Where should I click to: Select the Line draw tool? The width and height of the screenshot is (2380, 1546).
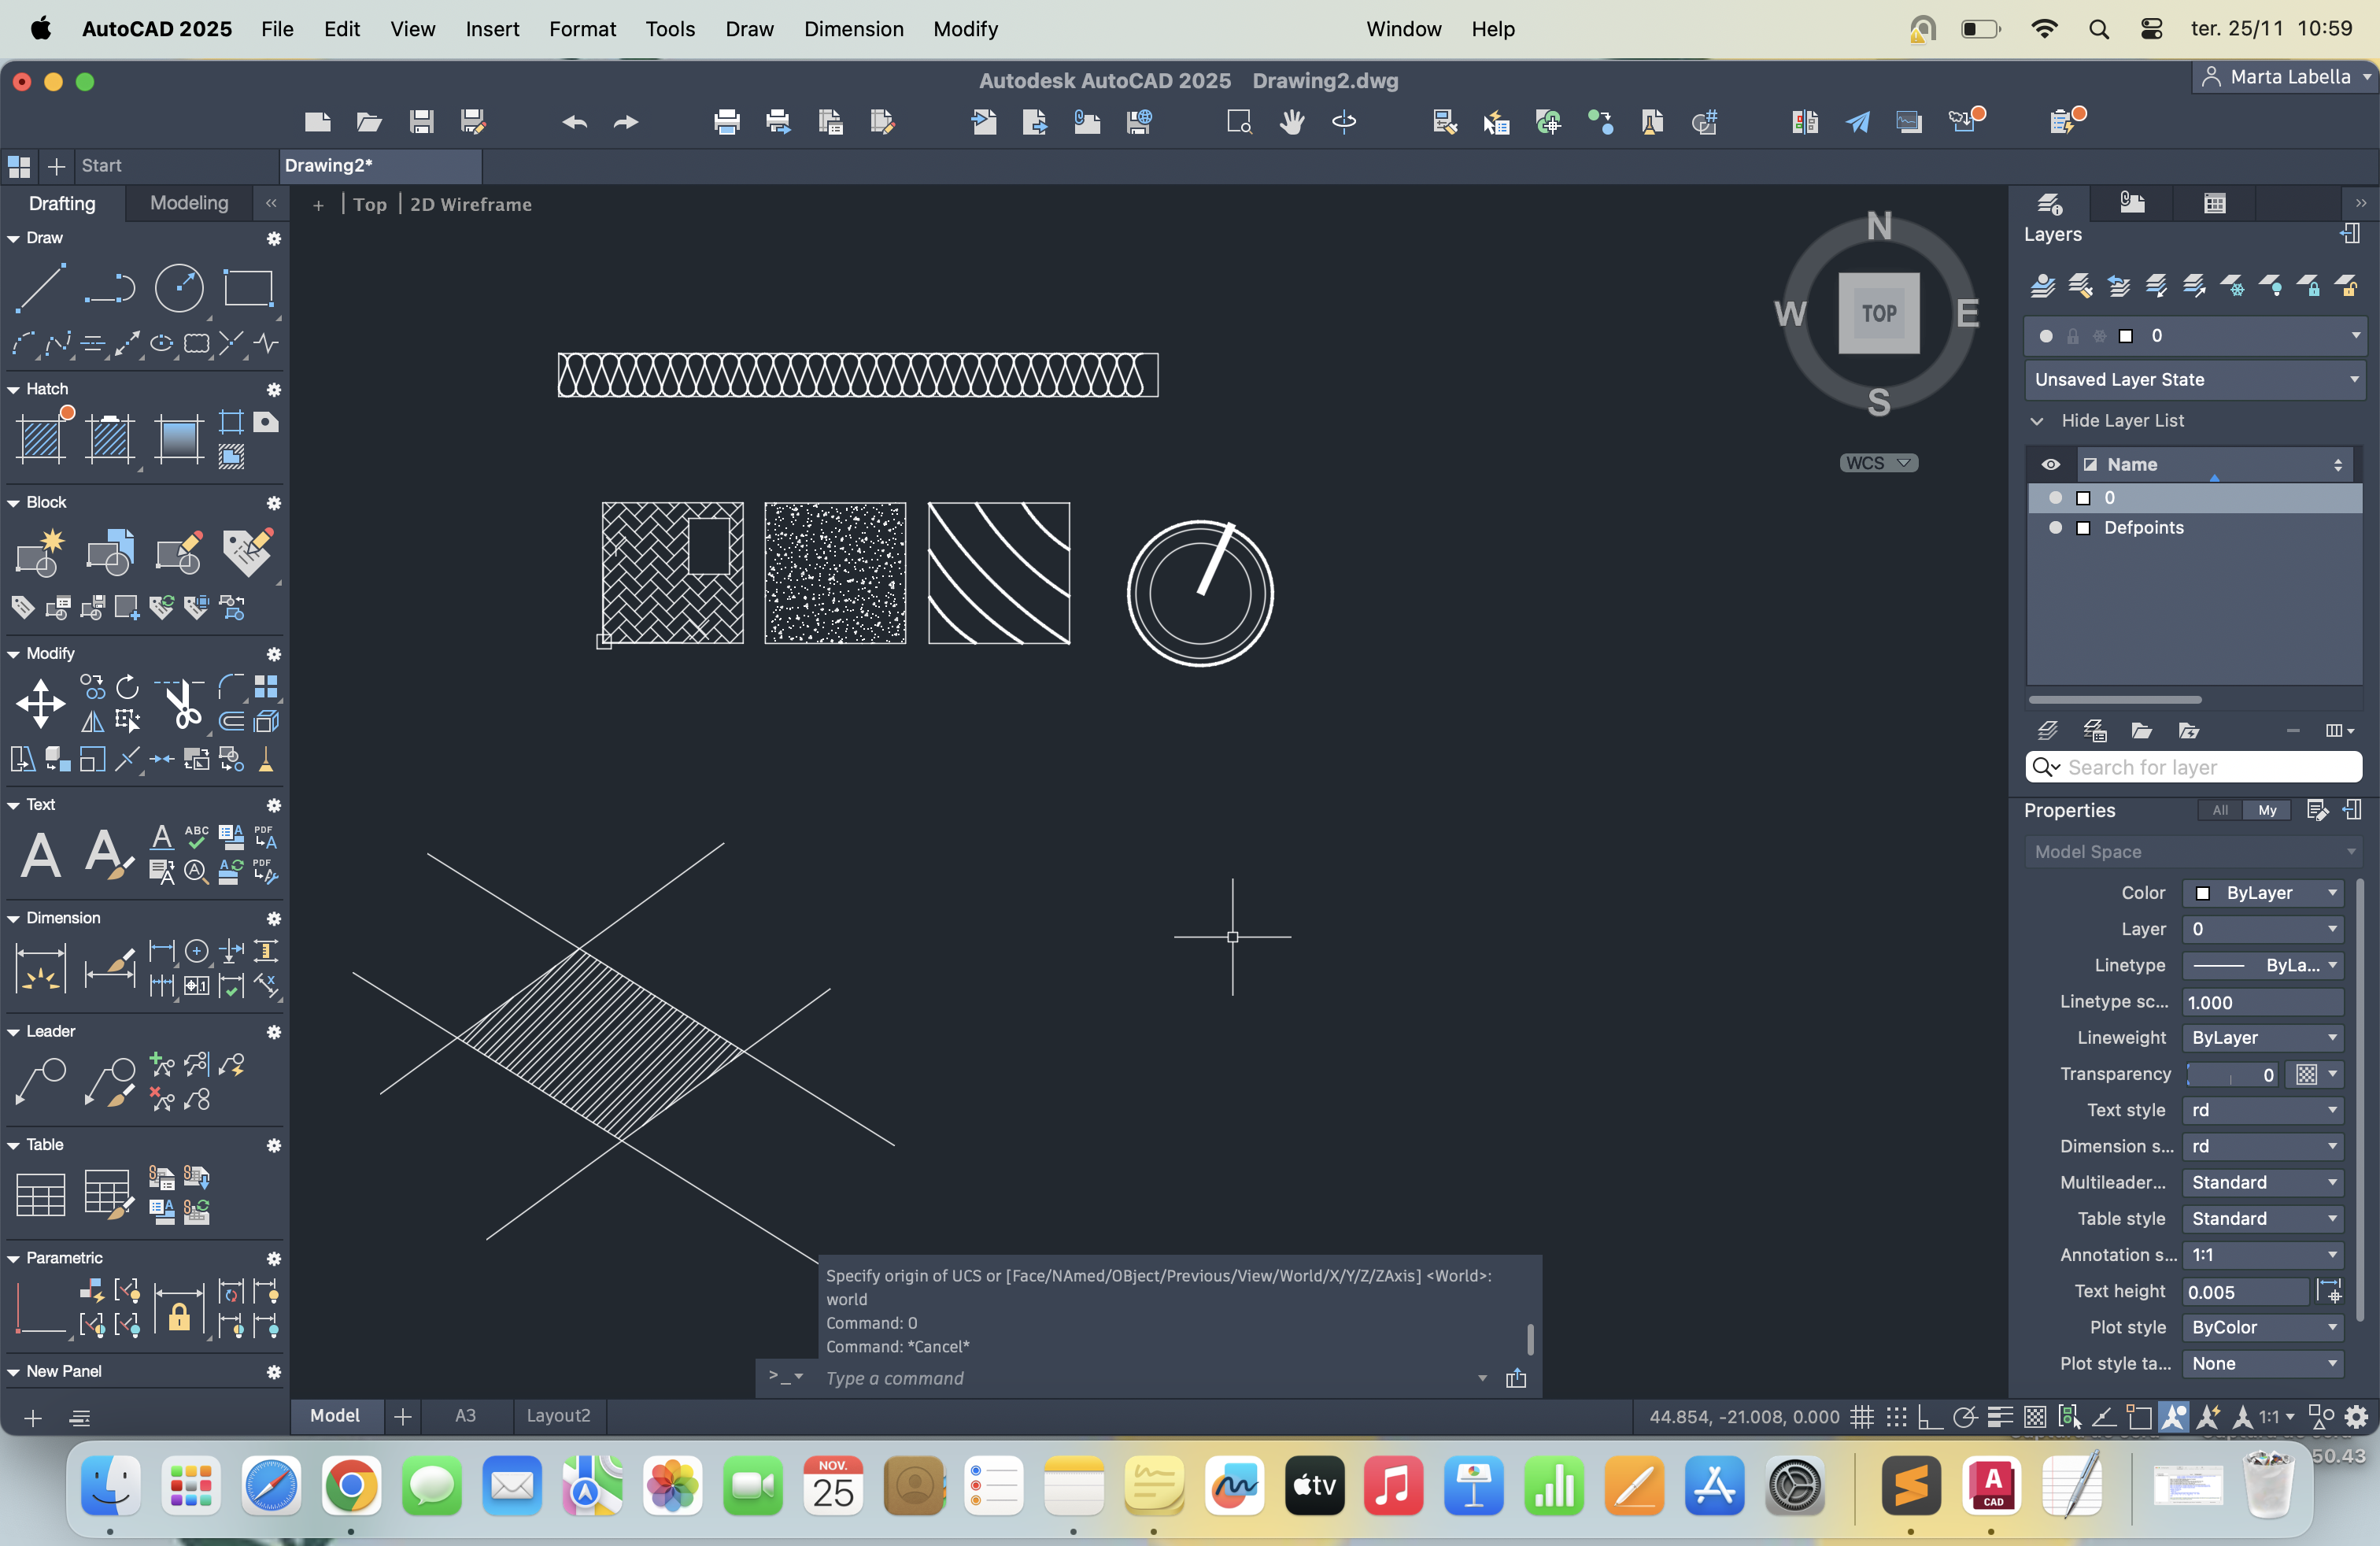click(x=40, y=288)
